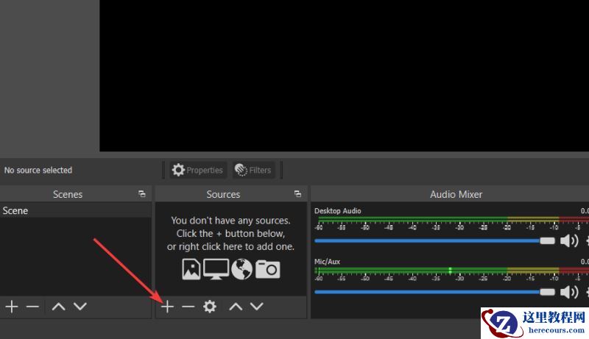Image resolution: width=589 pixels, height=339 pixels.
Task: Click the Mic/Aux level meter
Action: click(x=451, y=271)
